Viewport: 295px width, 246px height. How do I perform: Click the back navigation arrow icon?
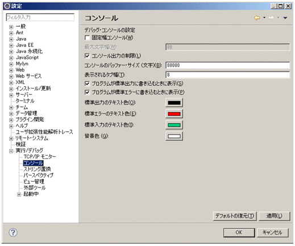[257, 18]
